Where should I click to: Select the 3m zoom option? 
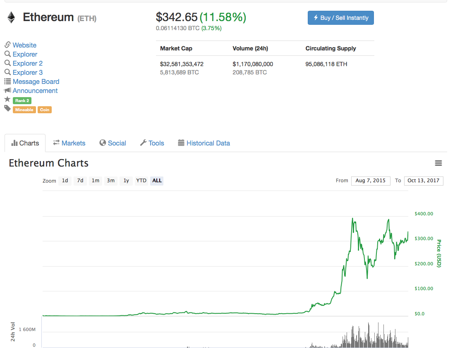pos(111,181)
